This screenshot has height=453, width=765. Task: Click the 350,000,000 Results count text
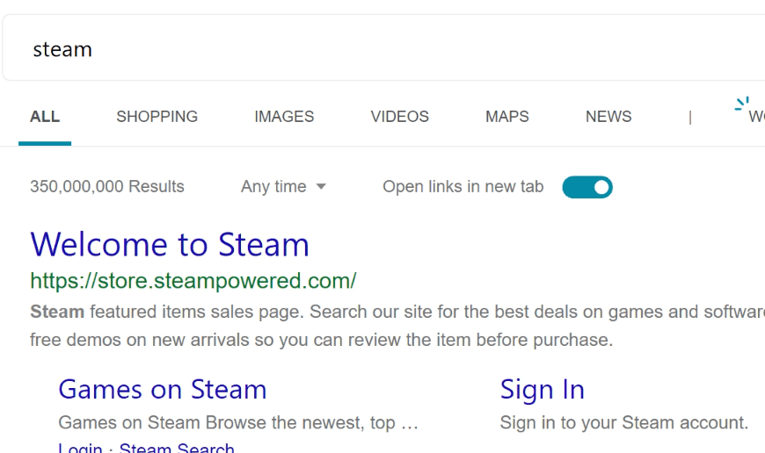[x=107, y=187]
